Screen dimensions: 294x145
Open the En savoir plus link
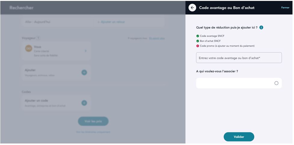[x=157, y=38]
